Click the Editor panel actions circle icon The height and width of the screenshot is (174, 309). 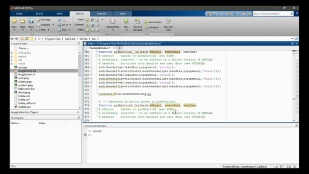(293, 43)
